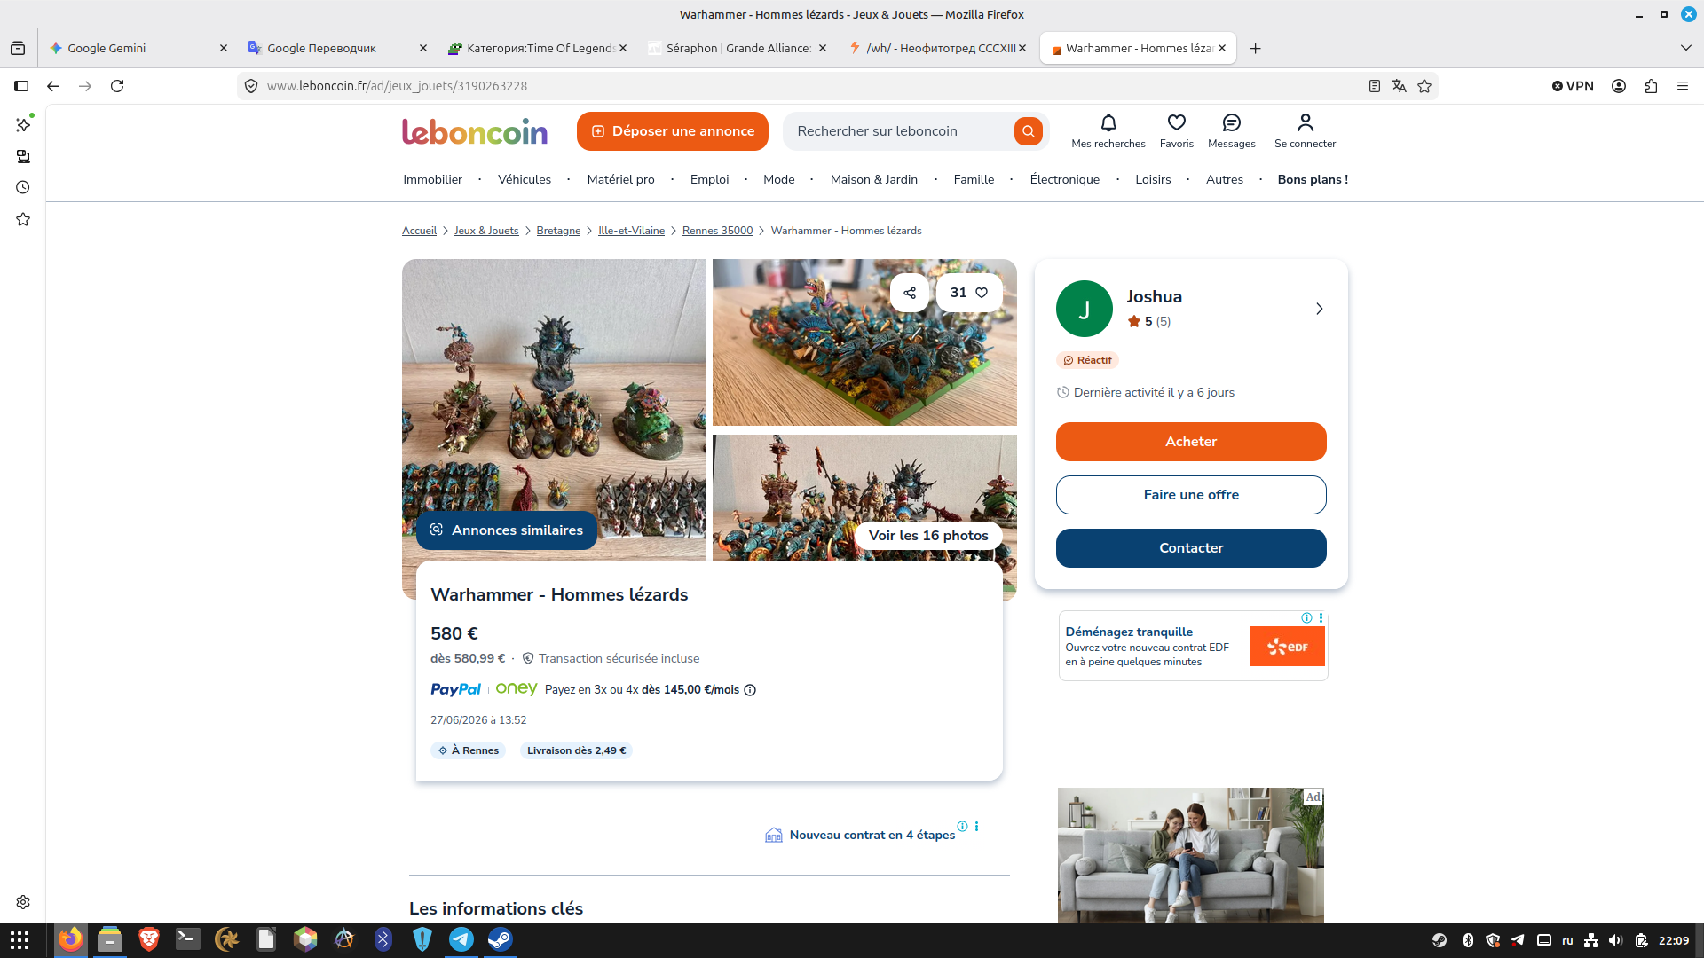
Task: Add listing to favorites with 31 heart
Action: (x=969, y=293)
